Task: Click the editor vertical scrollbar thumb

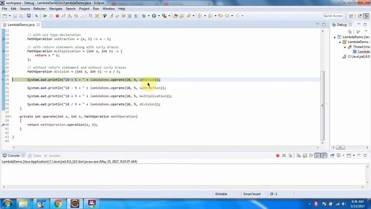Action: click(322, 106)
